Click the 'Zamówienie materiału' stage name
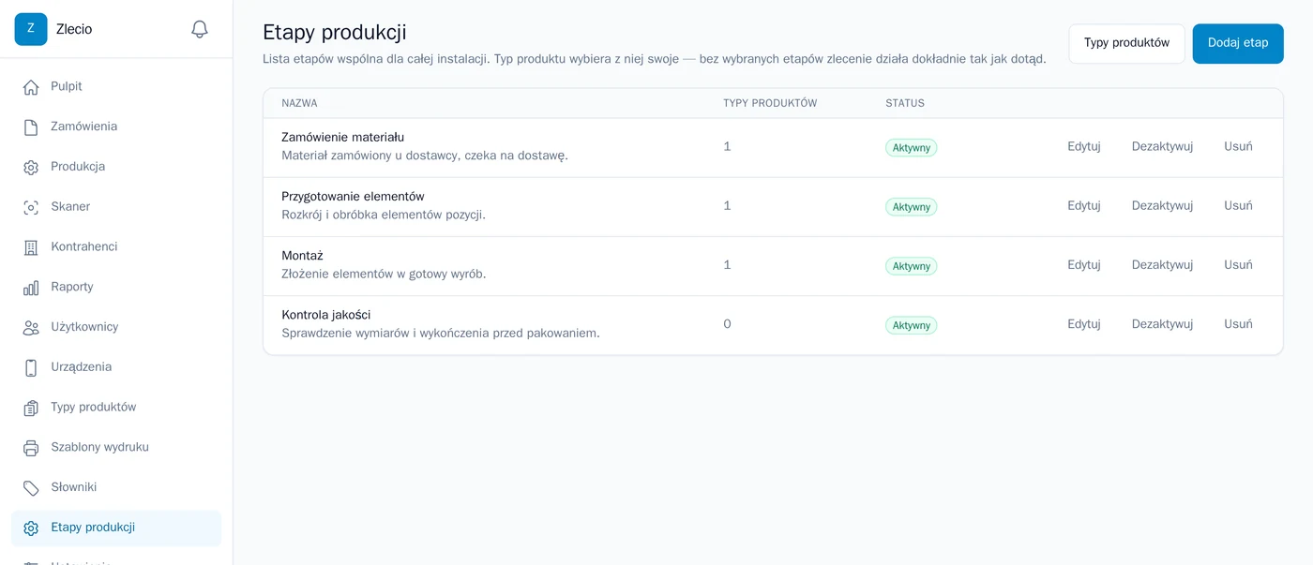The height and width of the screenshot is (565, 1313). pos(343,137)
